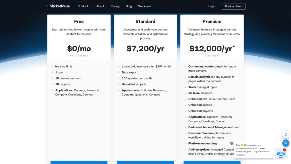The image size is (291, 164).
Task: Click the Add-on options feature
Action: [x=211, y=151]
